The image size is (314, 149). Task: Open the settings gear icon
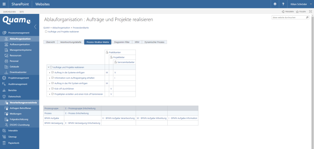(x=275, y=4)
